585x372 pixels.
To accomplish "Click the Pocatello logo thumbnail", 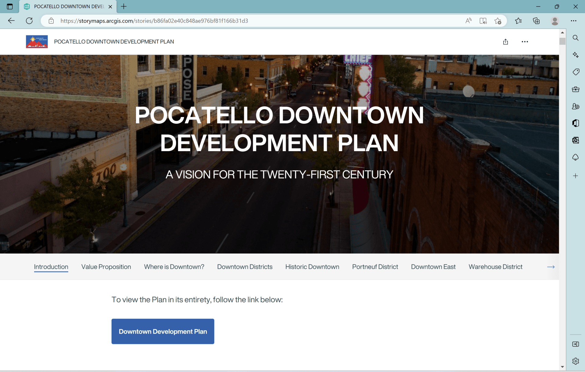I will (37, 42).
